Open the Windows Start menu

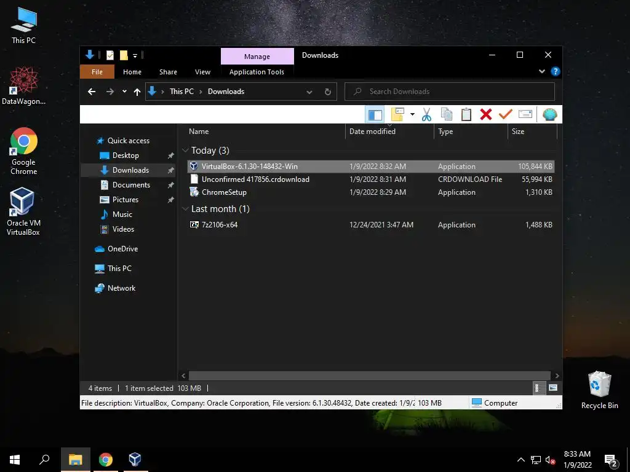coord(15,460)
